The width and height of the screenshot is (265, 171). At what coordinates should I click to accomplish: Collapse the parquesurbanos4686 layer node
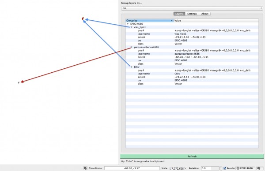[x=131, y=47]
